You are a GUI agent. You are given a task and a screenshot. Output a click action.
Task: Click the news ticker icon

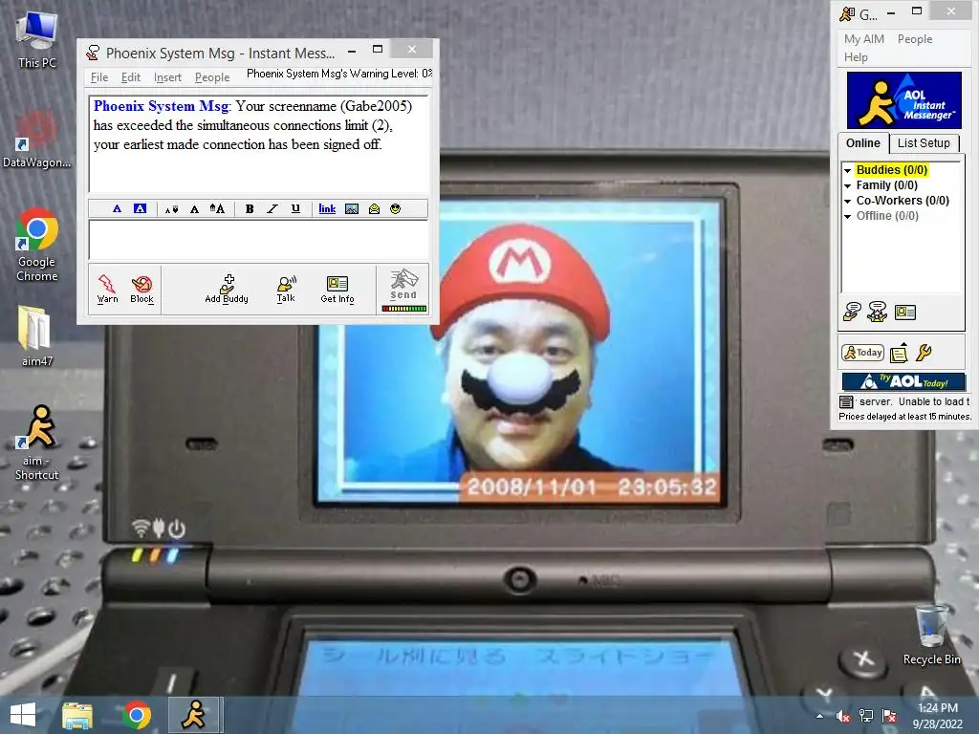[846, 402]
